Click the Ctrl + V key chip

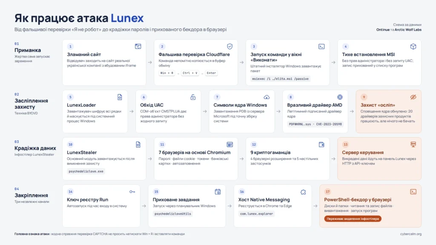point(190,73)
